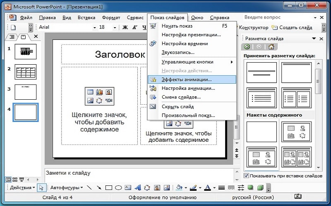Toggle Italic (К) formatting
Image resolution: width=331 pixels, height=206 pixels.
click(135, 27)
